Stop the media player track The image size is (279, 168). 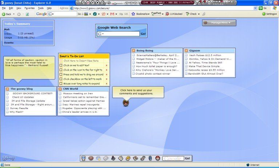(97, 3)
